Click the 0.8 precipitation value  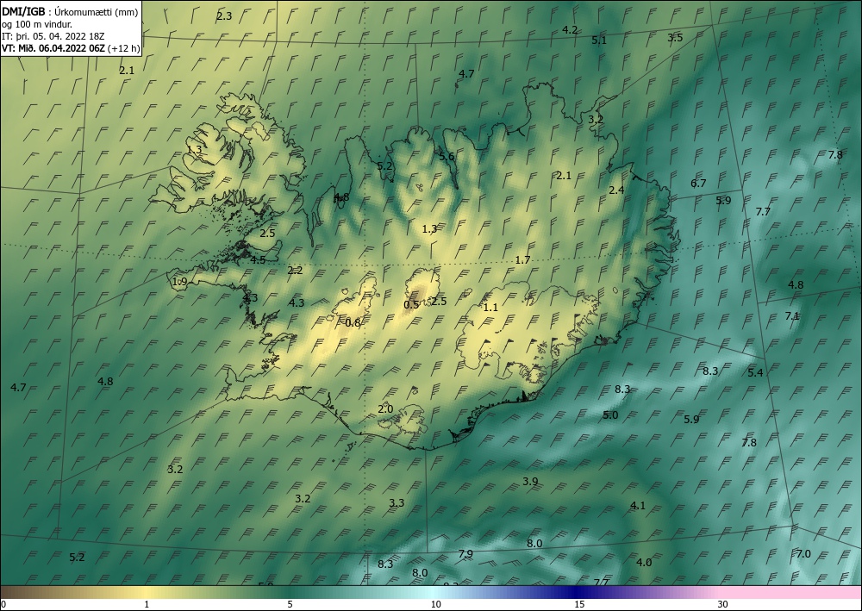353,322
